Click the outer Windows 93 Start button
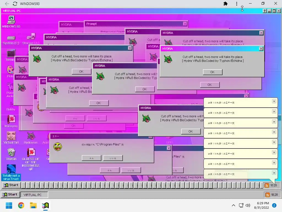The width and height of the screenshot is (282, 212). (x=10, y=195)
